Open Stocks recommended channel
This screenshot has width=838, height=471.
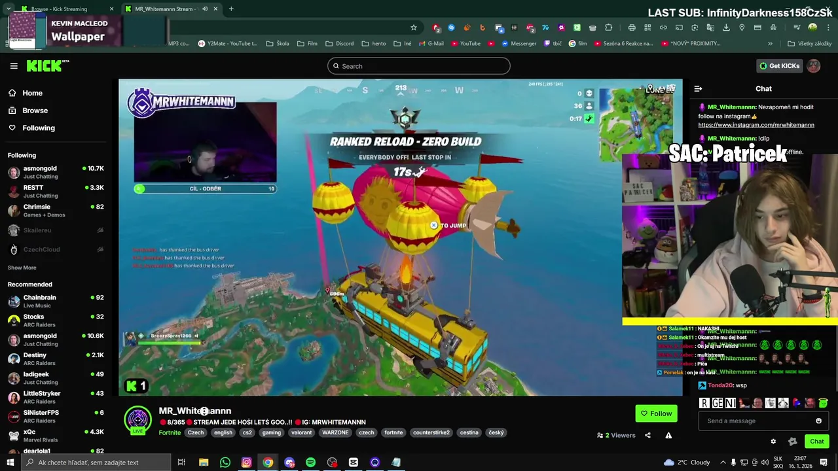[x=56, y=321]
